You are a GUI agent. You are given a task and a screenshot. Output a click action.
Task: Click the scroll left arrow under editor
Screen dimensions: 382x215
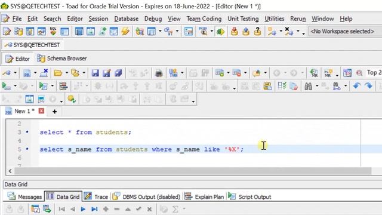pos(10,171)
